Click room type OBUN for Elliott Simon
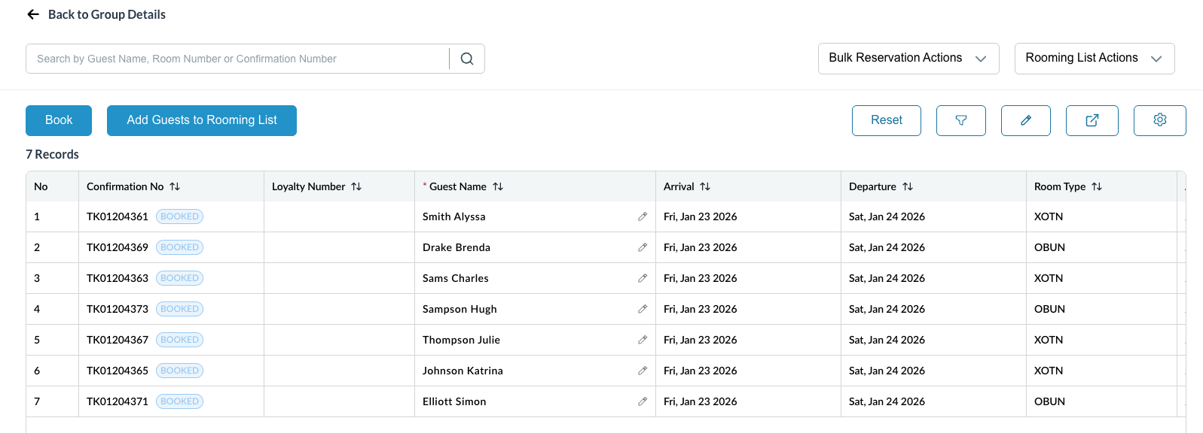Viewport: 1203px width, 433px height. point(1049,401)
